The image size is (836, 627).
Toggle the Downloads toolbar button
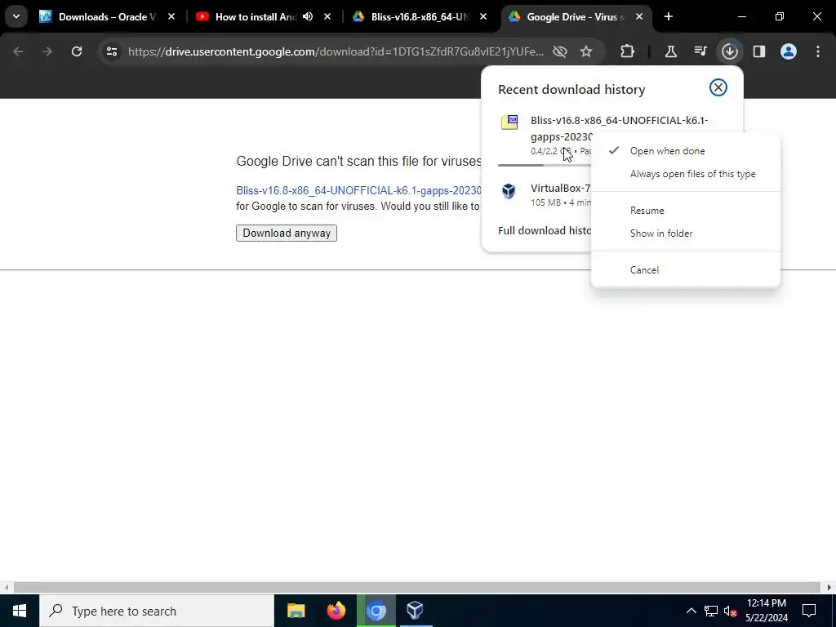pyautogui.click(x=729, y=51)
